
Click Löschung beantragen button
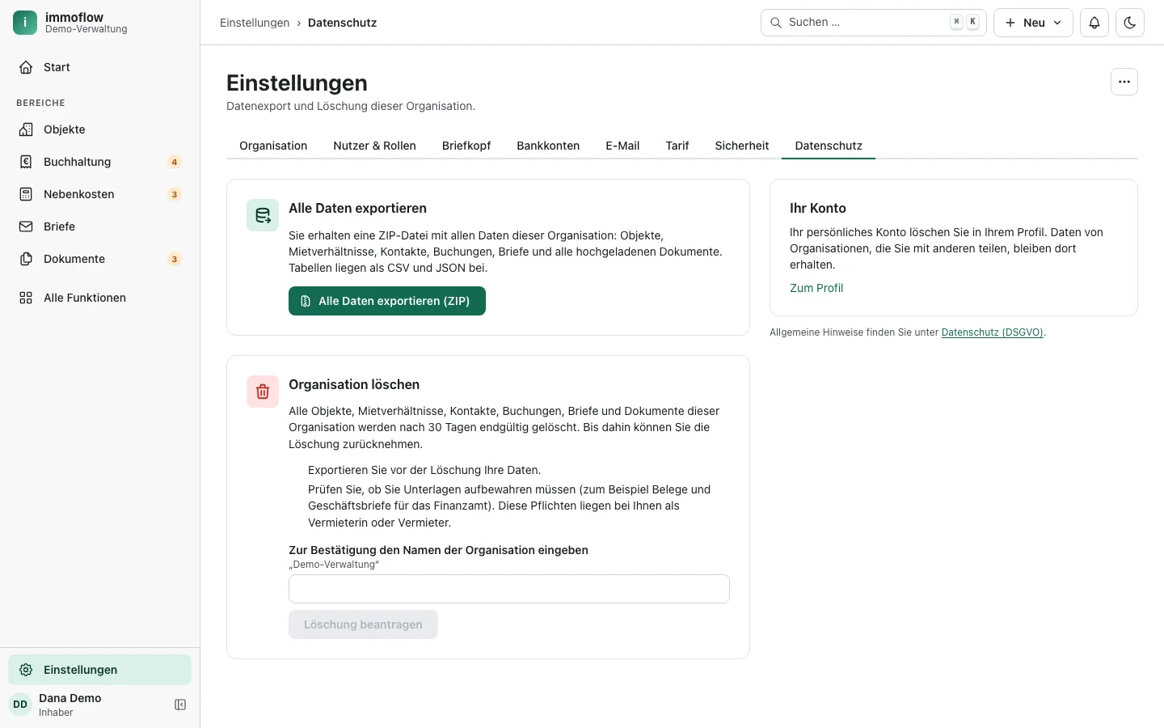(363, 624)
